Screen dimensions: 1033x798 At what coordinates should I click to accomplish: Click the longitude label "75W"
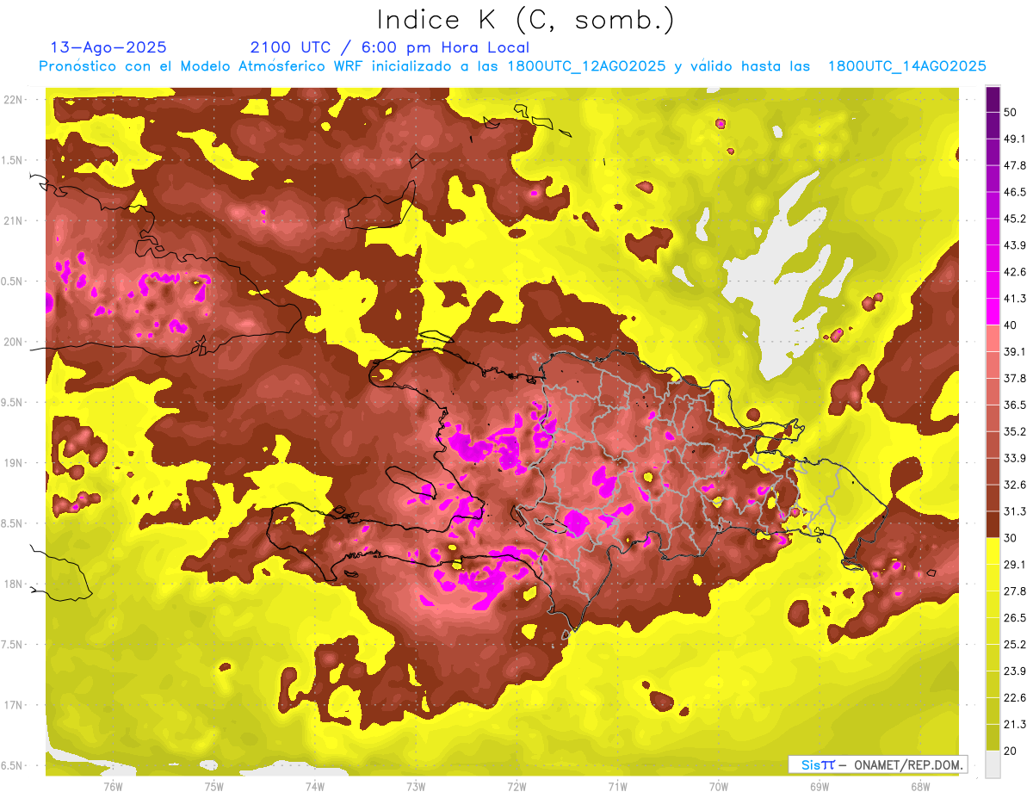point(214,786)
